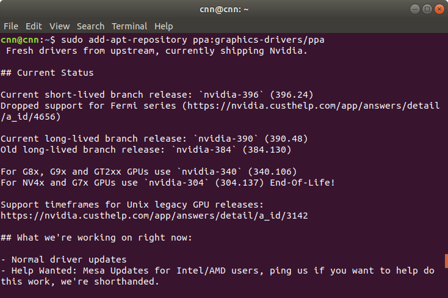Click the 'nvidia-390' package name
Image resolution: width=448 pixels, height=298 pixels.
[225, 139]
